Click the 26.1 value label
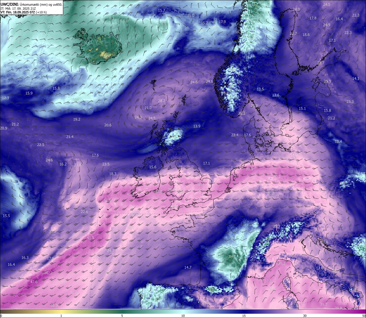This screenshot has width=366, height=318. 242,114
